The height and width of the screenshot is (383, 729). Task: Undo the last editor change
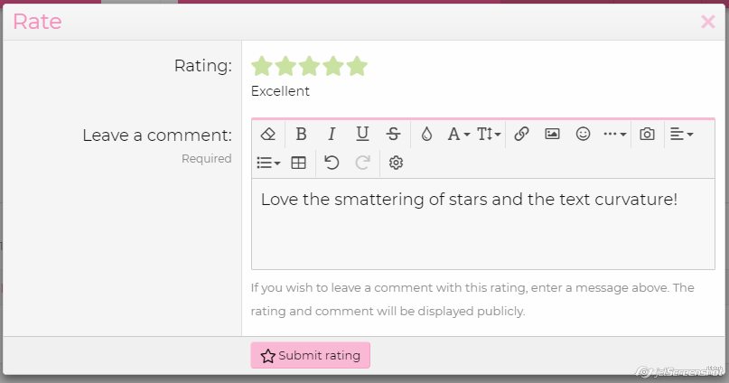332,163
